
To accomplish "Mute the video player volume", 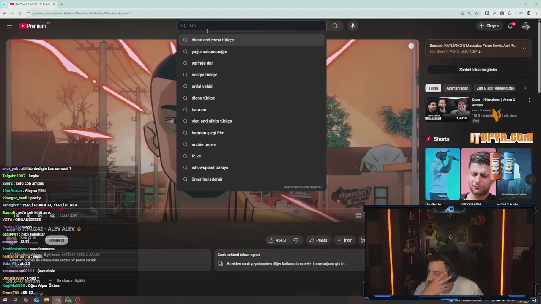I will (x=52, y=215).
